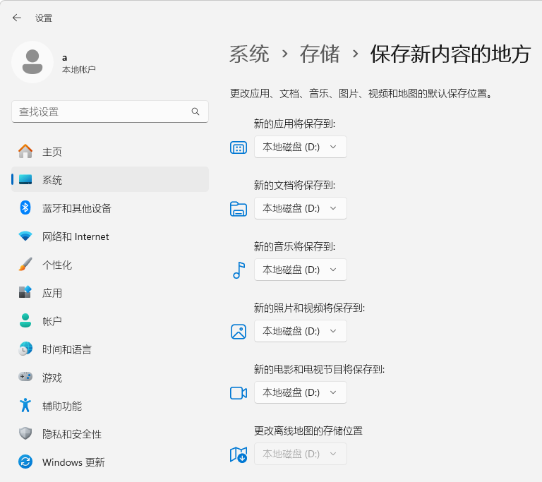Click the Windows Update sync icon
The height and width of the screenshot is (482, 542).
[25, 462]
